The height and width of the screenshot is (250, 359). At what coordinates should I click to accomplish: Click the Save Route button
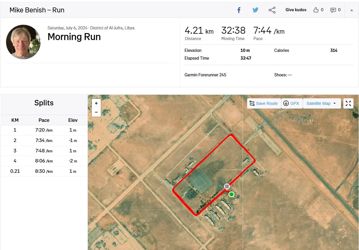pos(264,103)
